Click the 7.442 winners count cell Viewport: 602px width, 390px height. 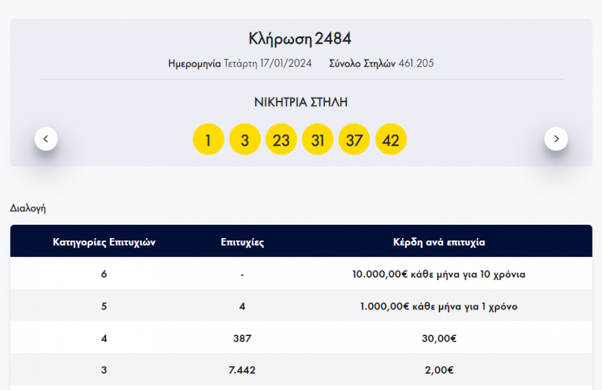click(x=242, y=371)
